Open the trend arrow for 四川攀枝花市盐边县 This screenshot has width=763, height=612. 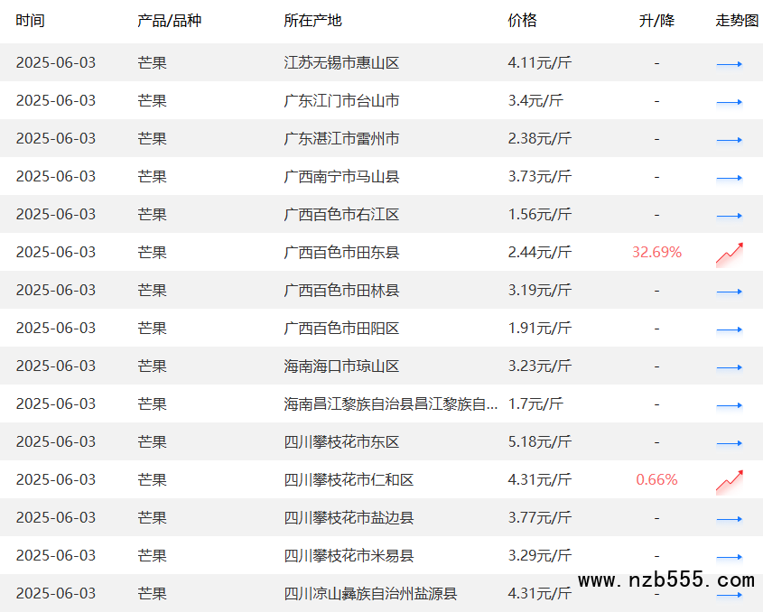[729, 519]
